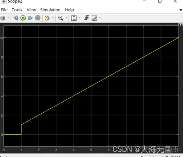The image size is (183, 157).
Task: Open the Help menu
Action: point(69,10)
